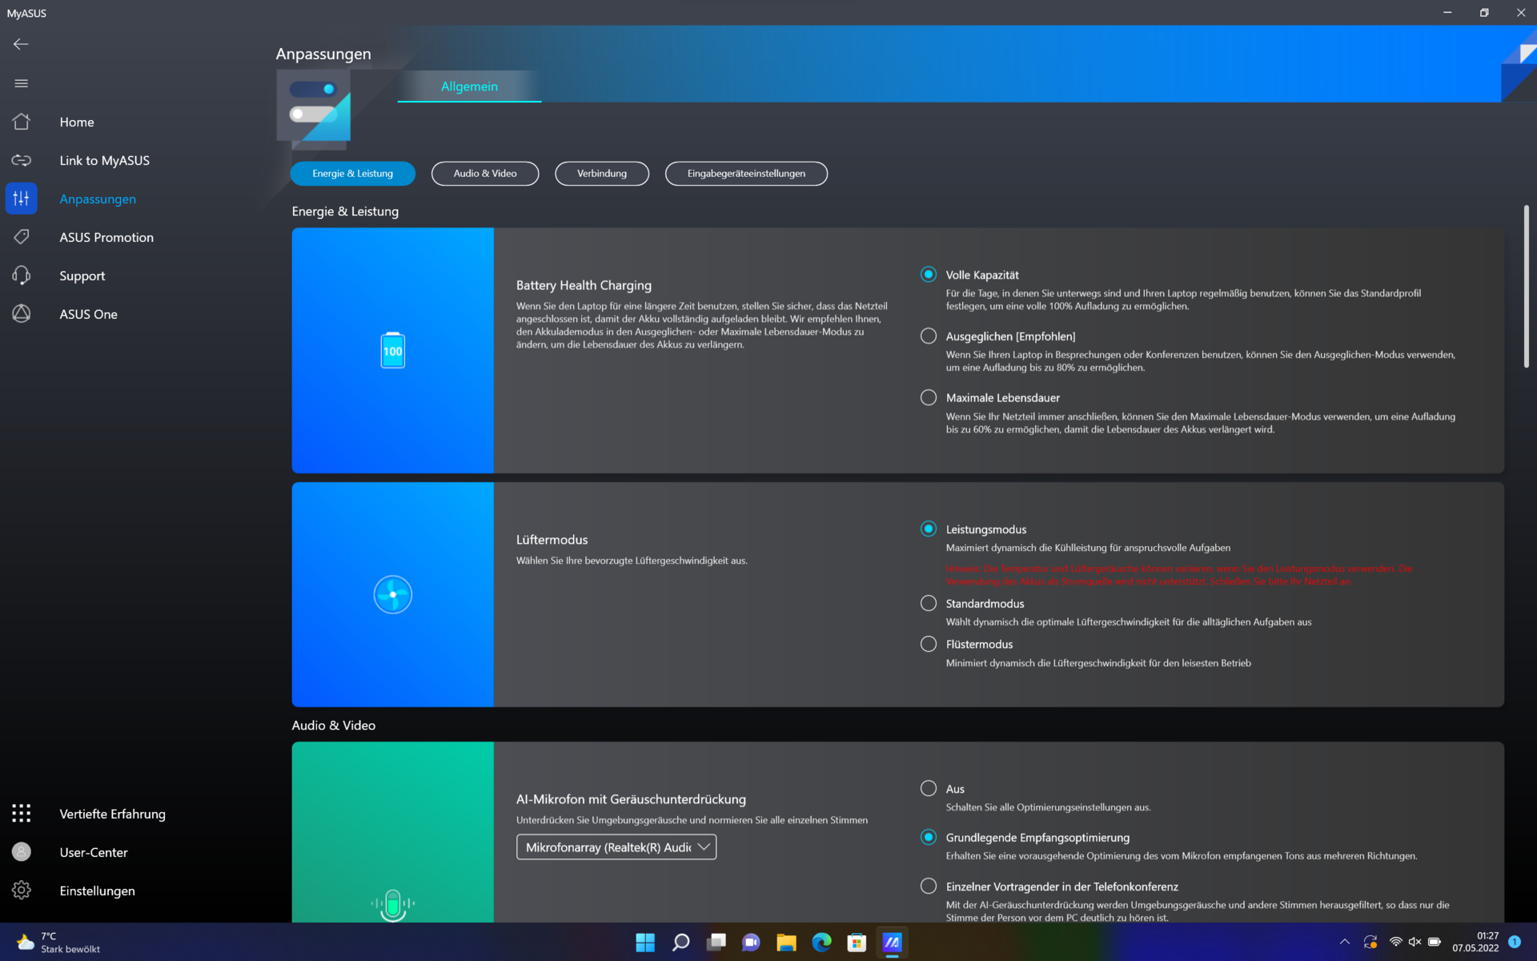Click the Link to MyASUS chain icon
This screenshot has height=961, width=1537.
pyautogui.click(x=21, y=160)
